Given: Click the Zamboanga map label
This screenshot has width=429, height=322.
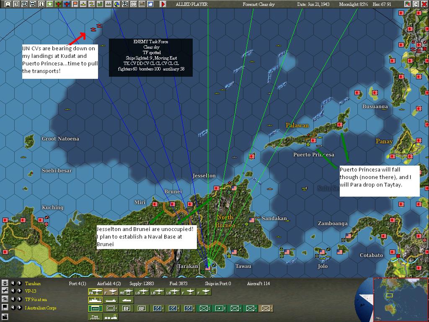Looking at the screenshot, I should tap(332, 223).
